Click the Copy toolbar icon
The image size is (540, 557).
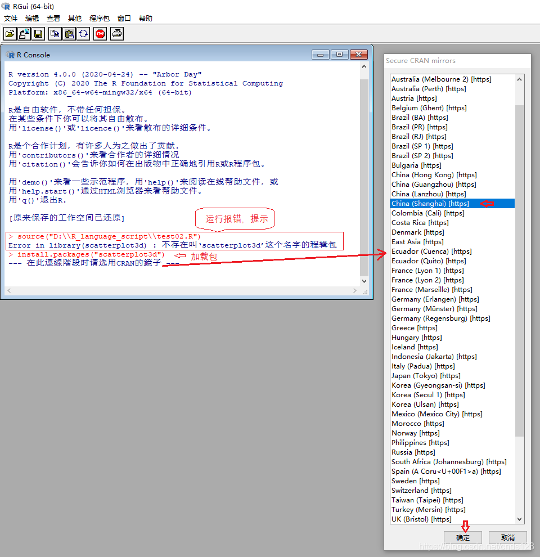(x=55, y=34)
